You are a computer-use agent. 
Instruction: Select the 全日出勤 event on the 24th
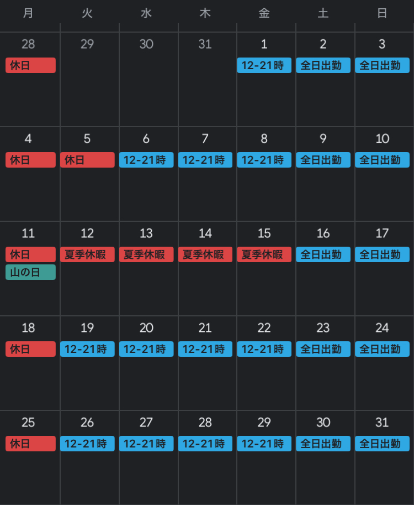(382, 349)
